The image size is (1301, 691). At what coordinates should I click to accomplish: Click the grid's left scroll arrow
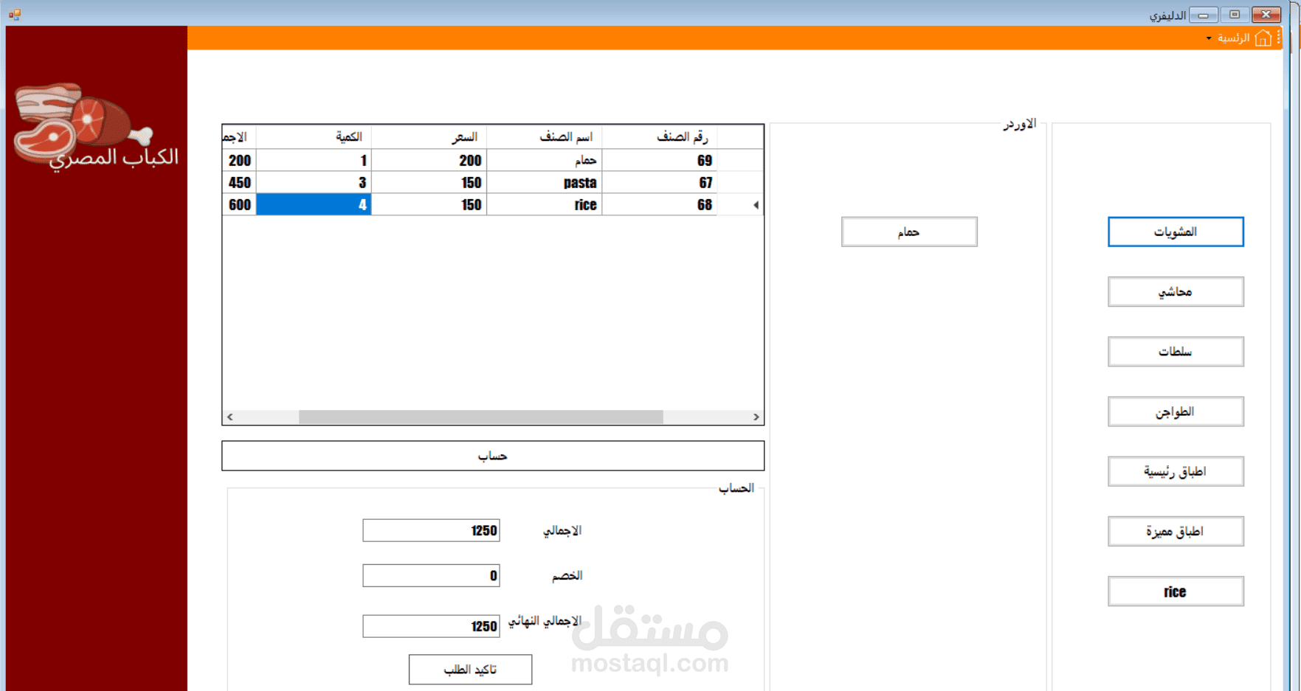coord(230,417)
